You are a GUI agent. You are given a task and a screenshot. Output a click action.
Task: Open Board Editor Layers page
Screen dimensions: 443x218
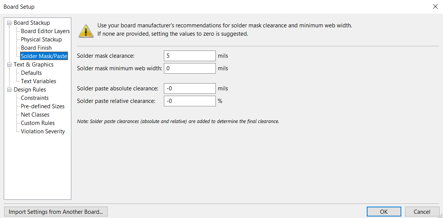[x=45, y=31]
